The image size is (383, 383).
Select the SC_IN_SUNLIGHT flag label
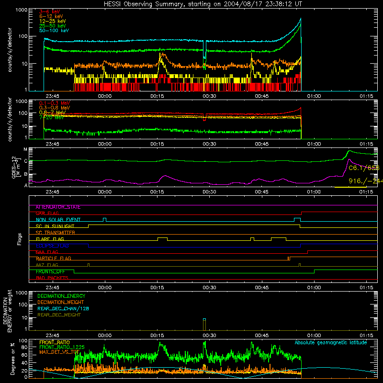(x=55, y=226)
